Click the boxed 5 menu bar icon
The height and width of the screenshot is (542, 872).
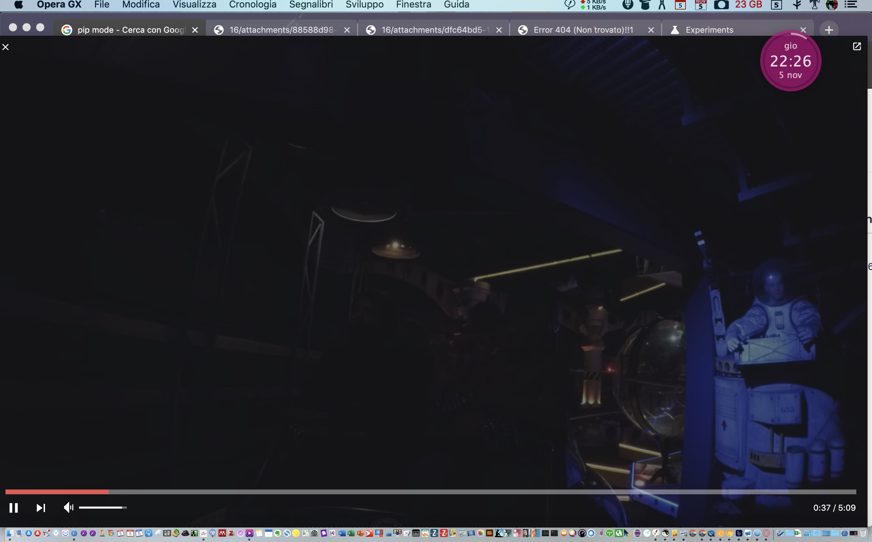777,5
